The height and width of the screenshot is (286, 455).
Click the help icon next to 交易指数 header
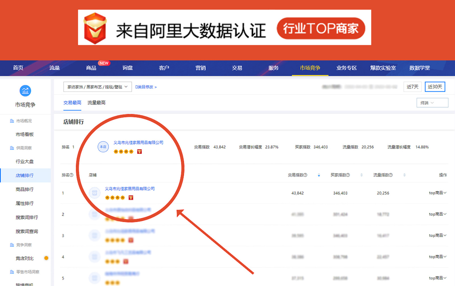tap(305, 175)
